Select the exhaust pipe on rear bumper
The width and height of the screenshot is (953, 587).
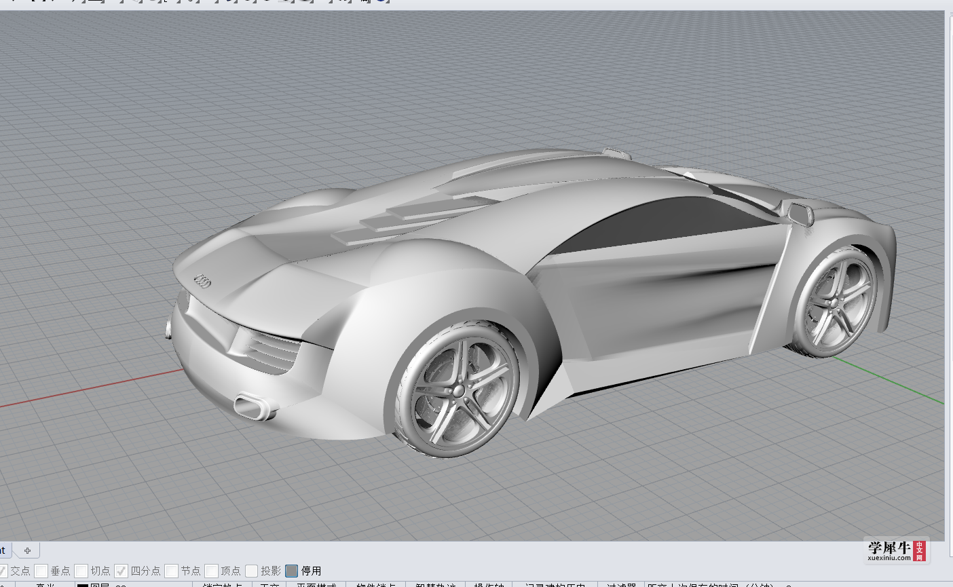[x=253, y=406]
